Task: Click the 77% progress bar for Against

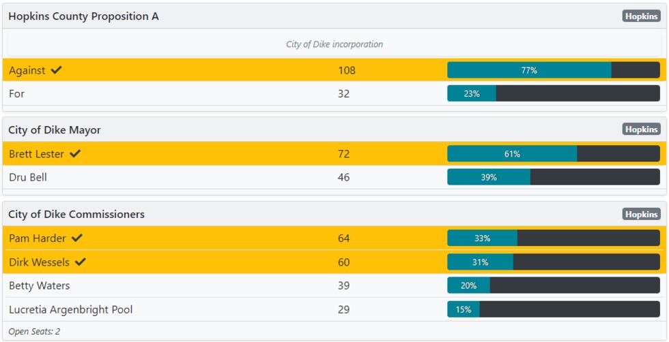Action: point(554,70)
